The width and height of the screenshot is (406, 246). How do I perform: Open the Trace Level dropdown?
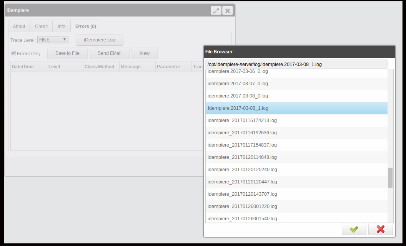click(53, 40)
